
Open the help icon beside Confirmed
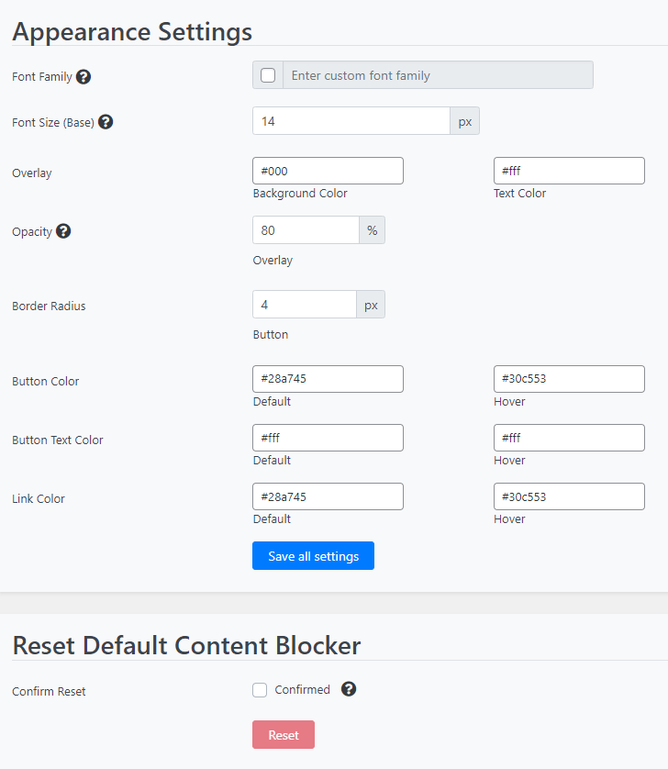(x=349, y=689)
